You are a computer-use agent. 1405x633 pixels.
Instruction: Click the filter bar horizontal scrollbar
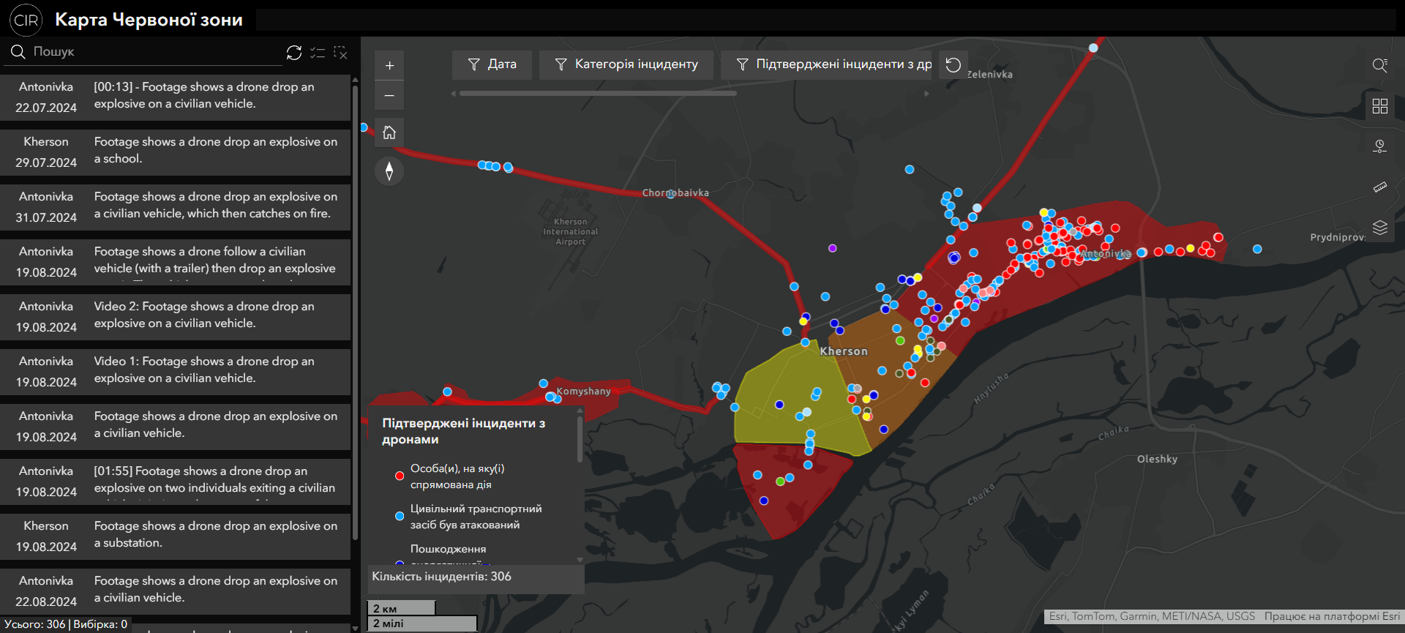tap(597, 94)
